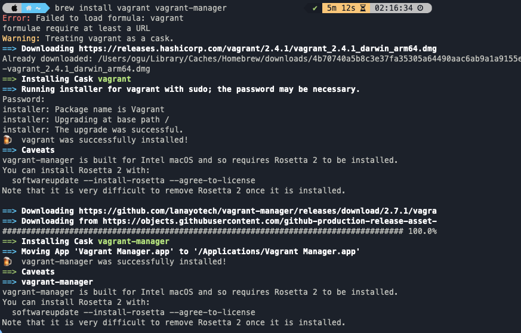Click 'formulae require at least a URL'
Screen dimensions: 521x333
click(76, 28)
